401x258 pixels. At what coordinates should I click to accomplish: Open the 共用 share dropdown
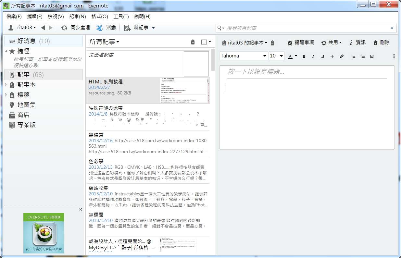(331, 43)
